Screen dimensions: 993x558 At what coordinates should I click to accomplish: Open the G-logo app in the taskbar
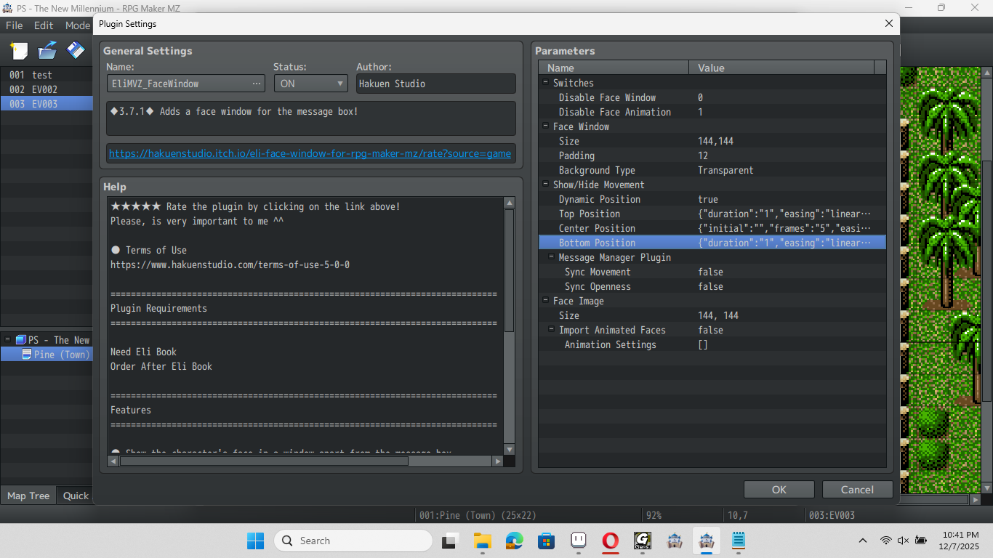point(643,541)
